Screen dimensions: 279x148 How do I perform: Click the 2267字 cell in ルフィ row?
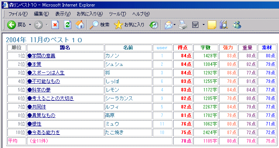click(205, 107)
